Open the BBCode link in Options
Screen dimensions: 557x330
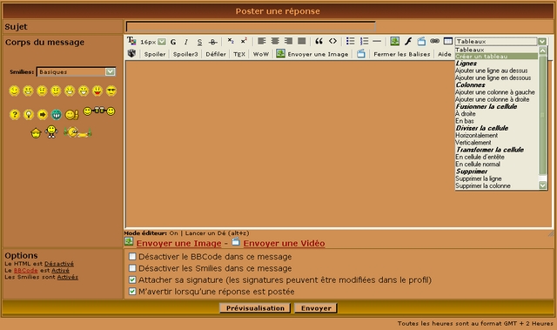(25, 270)
